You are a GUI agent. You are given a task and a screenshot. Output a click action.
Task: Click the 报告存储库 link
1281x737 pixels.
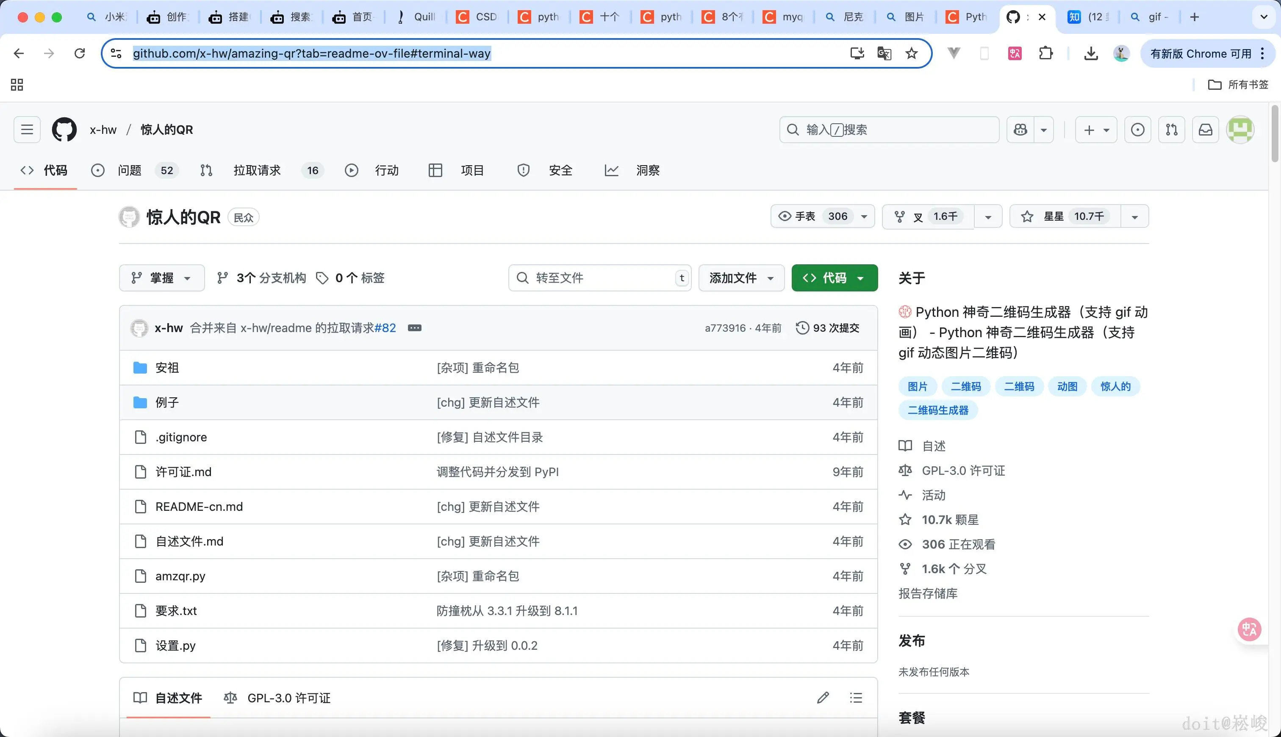coord(928,594)
